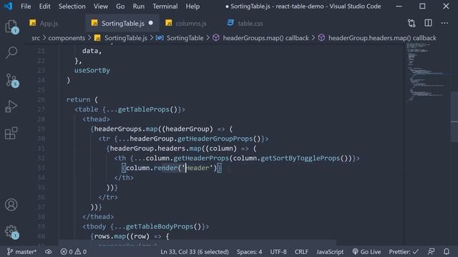
Task: Click the horizontal scrollbar at editor bottom
Action: [198, 243]
